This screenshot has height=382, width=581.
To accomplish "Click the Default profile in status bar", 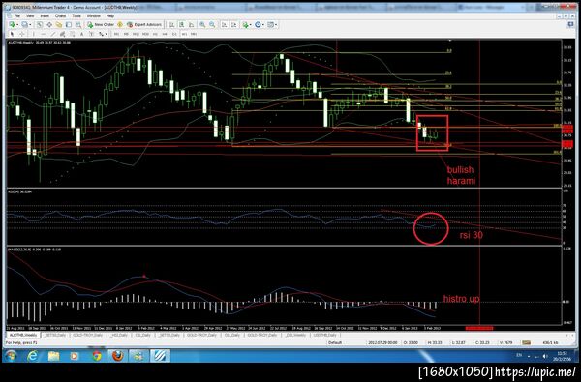I will (x=335, y=342).
